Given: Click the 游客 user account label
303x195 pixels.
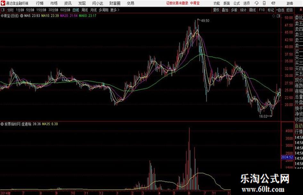Looking at the screenshot, I should click(290, 3).
